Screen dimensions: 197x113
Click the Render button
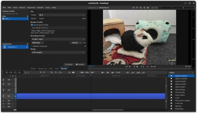point(80,64)
